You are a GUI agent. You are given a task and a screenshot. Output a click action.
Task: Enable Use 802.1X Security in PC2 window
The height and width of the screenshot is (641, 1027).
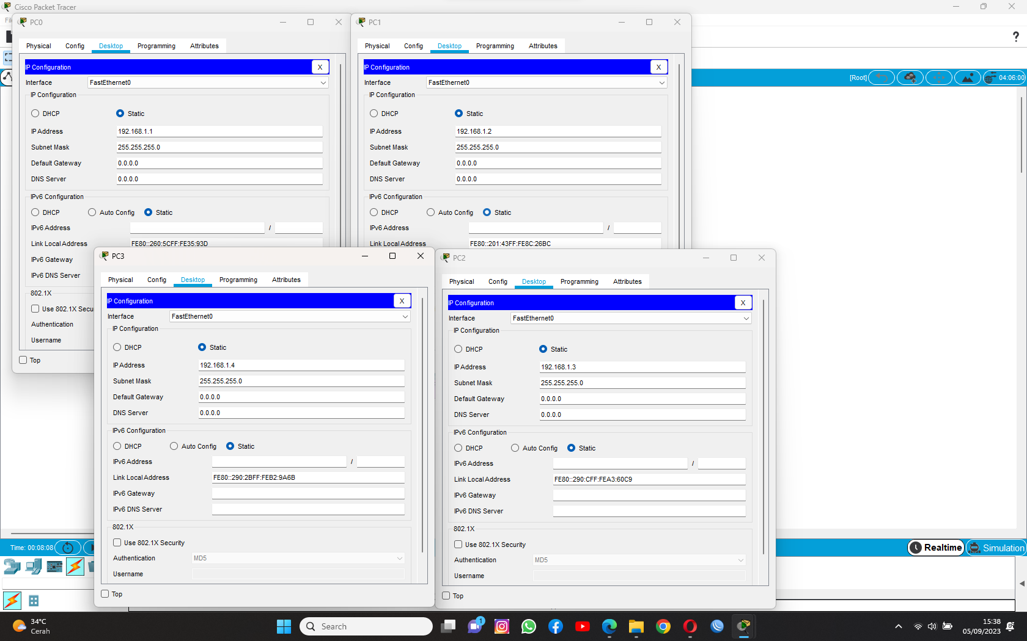458,545
